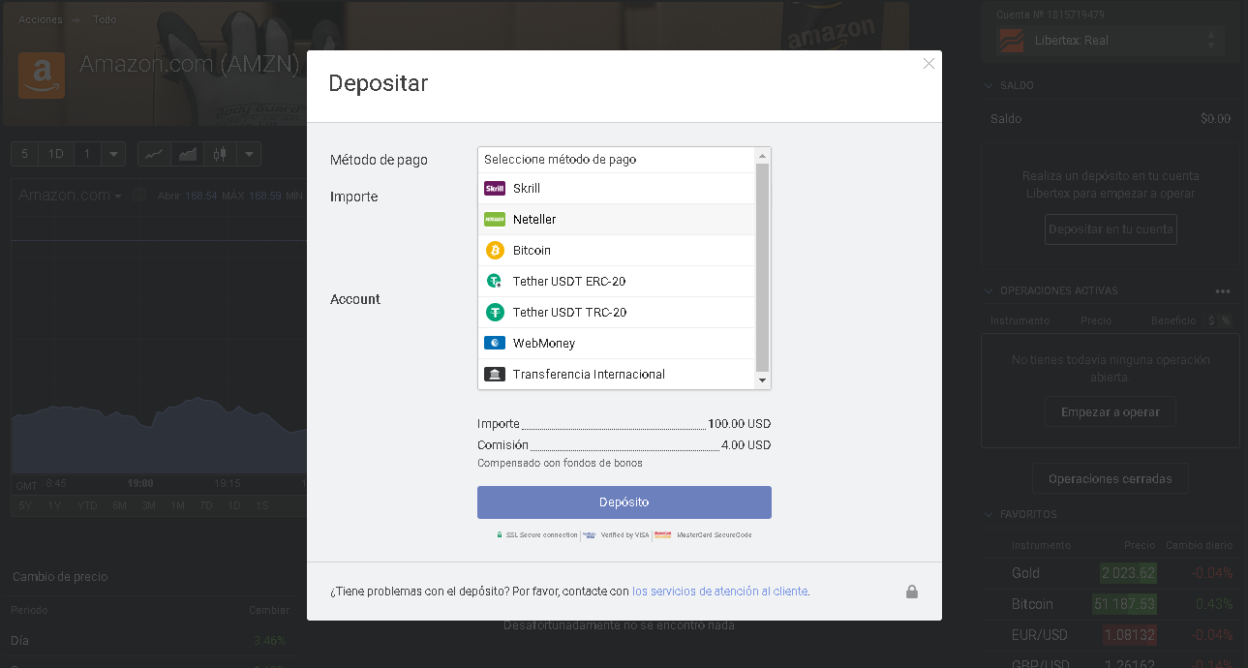Click the payment list scroll-down arrow
The height and width of the screenshot is (668, 1248).
tap(762, 381)
